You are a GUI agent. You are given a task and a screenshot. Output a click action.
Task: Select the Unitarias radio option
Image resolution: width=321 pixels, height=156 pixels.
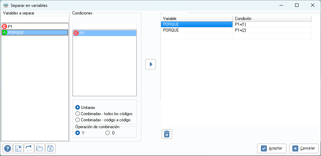(77, 107)
